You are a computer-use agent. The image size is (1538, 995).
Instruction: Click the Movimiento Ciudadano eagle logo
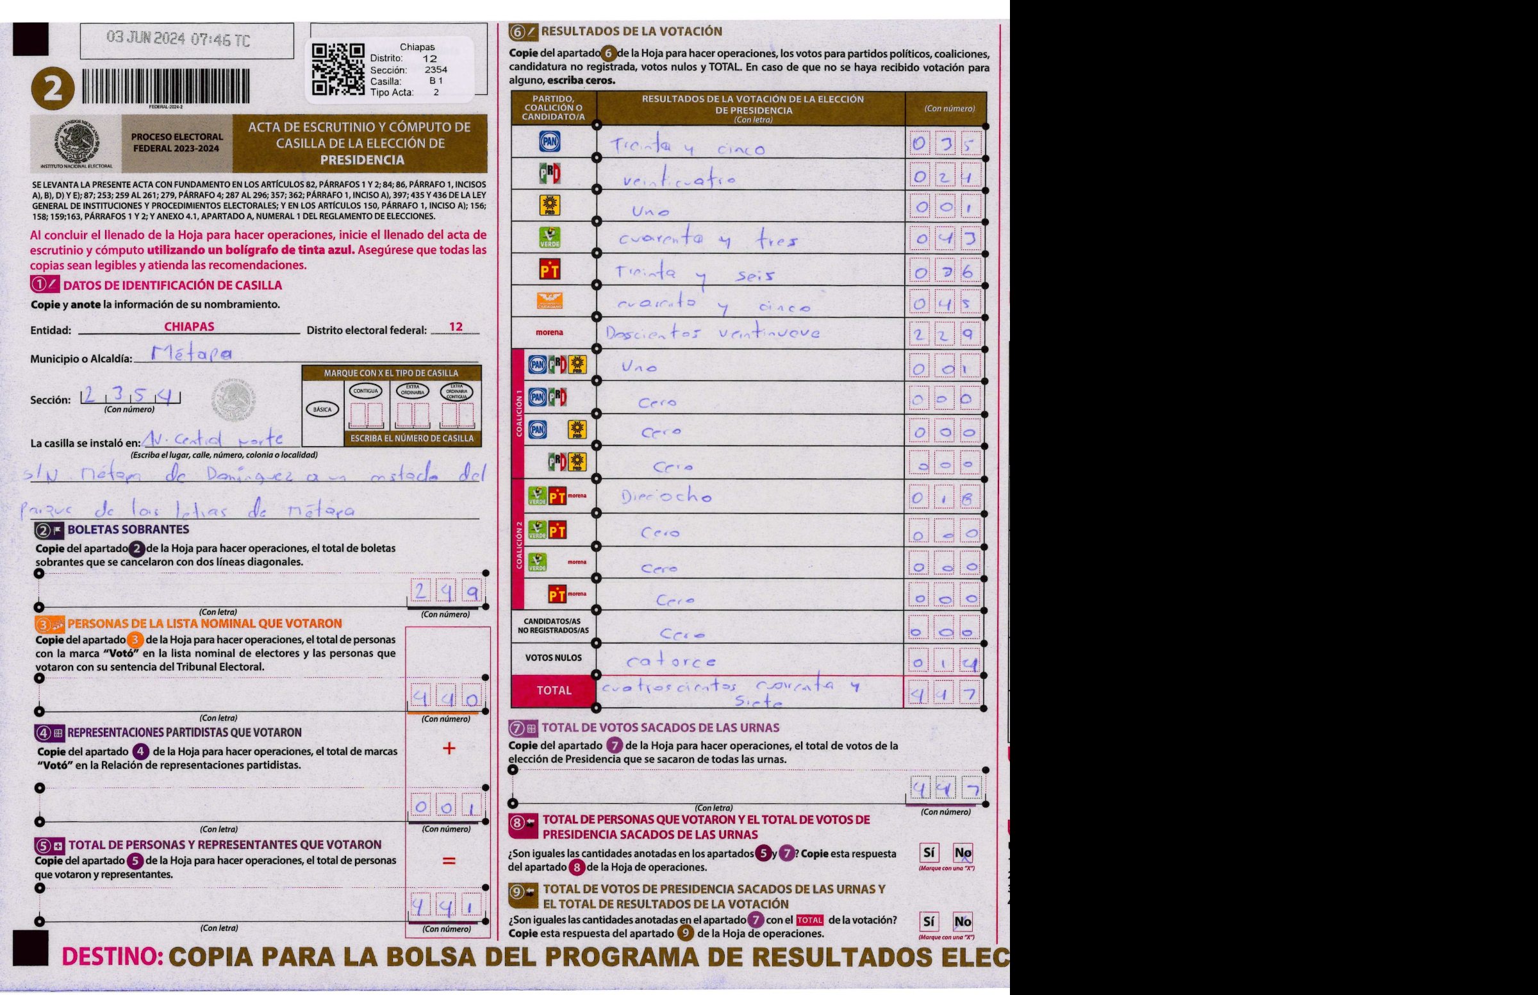pyautogui.click(x=550, y=301)
